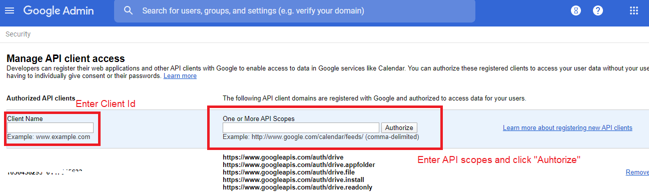This screenshot has height=195, width=649.
Task: Open the hamburger main menu
Action: tap(10, 10)
